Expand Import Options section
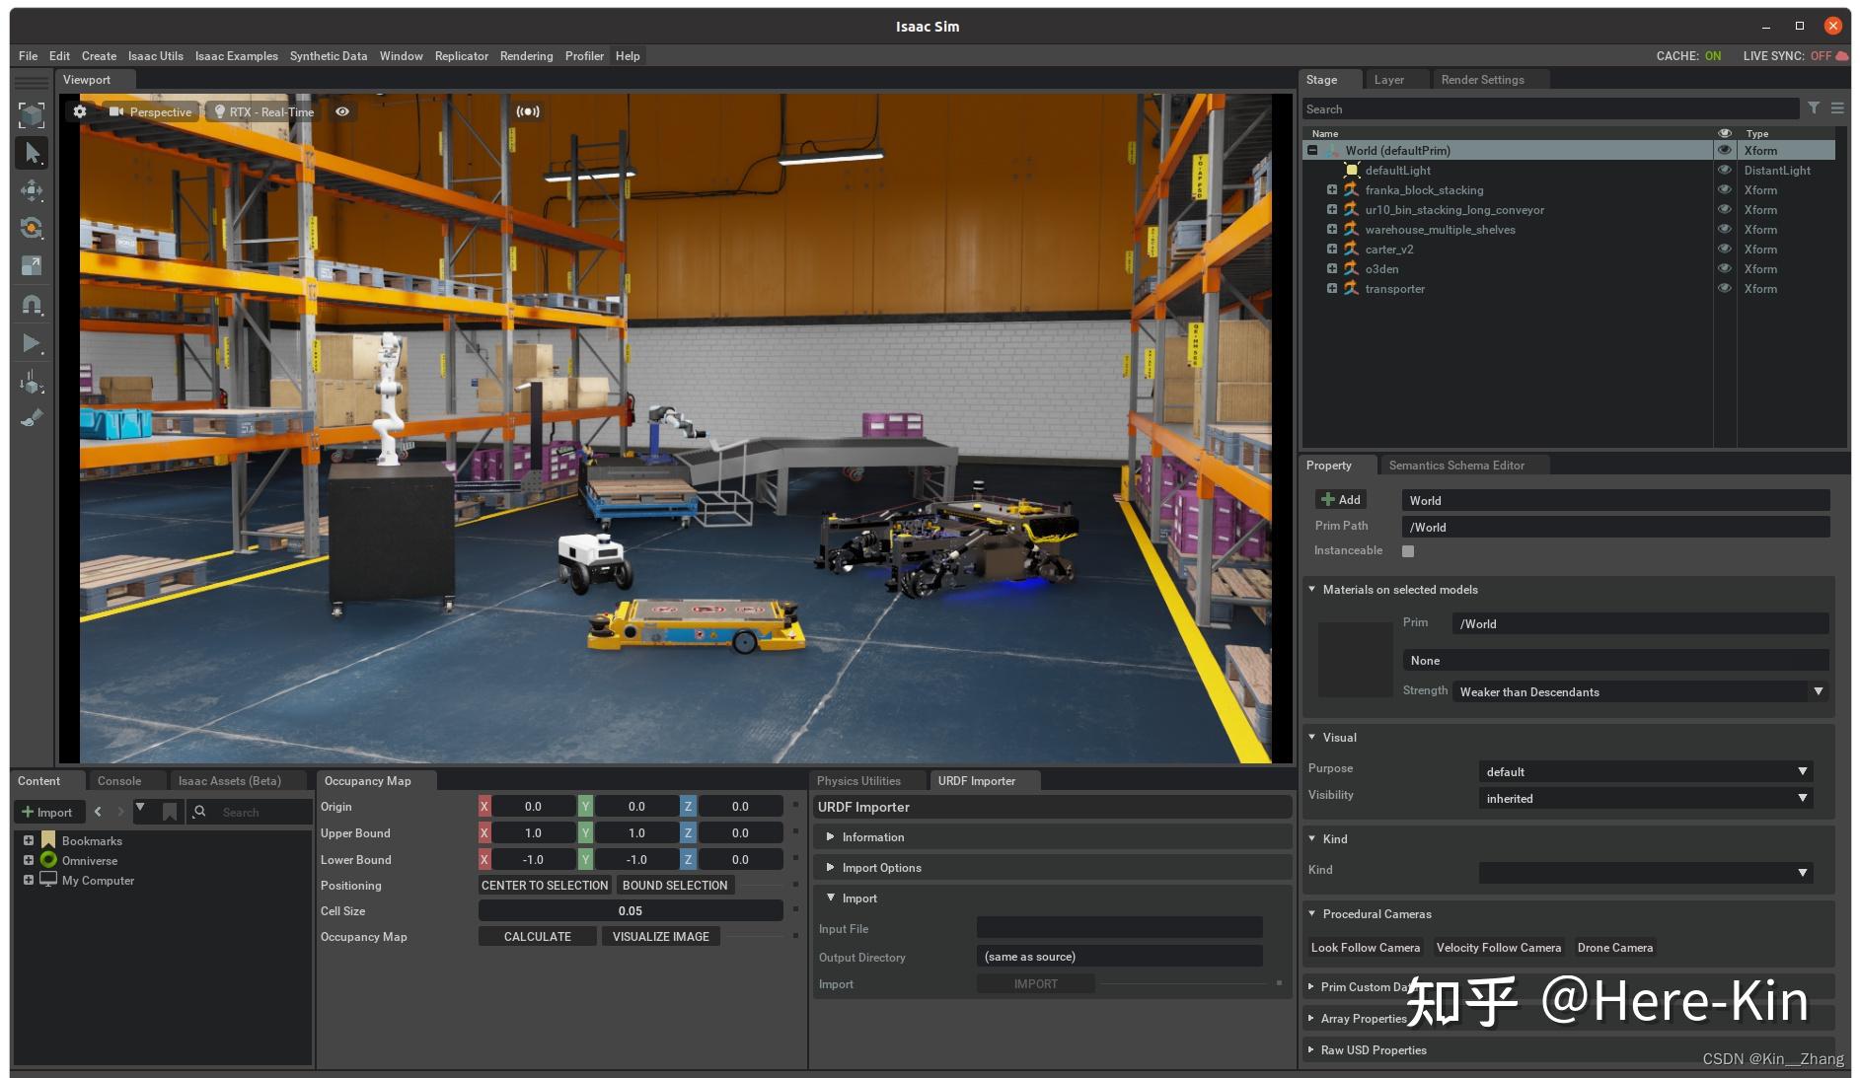 pos(1052,868)
